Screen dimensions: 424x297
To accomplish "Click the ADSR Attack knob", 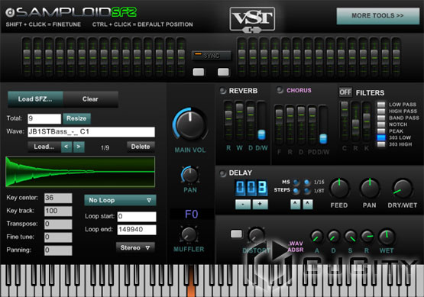I will [316, 237].
